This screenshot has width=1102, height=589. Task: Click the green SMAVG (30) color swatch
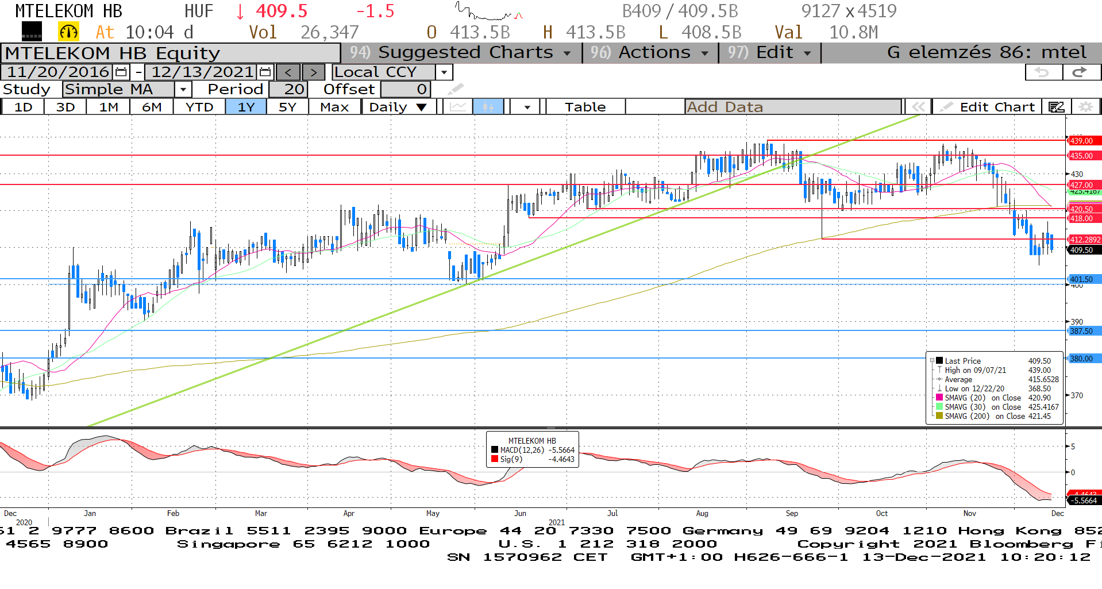939,407
